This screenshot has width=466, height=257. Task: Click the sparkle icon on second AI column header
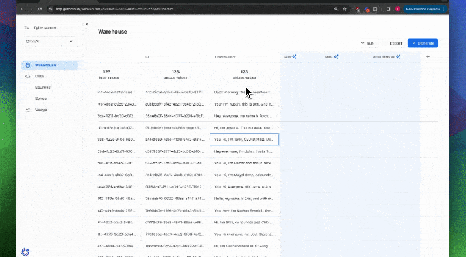pyautogui.click(x=336, y=56)
